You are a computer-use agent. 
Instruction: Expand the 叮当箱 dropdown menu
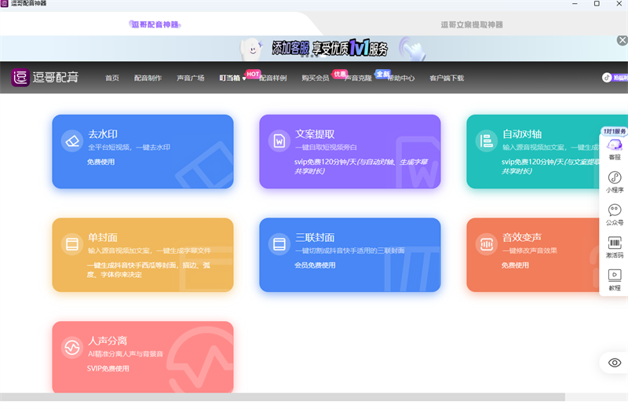pyautogui.click(x=232, y=78)
